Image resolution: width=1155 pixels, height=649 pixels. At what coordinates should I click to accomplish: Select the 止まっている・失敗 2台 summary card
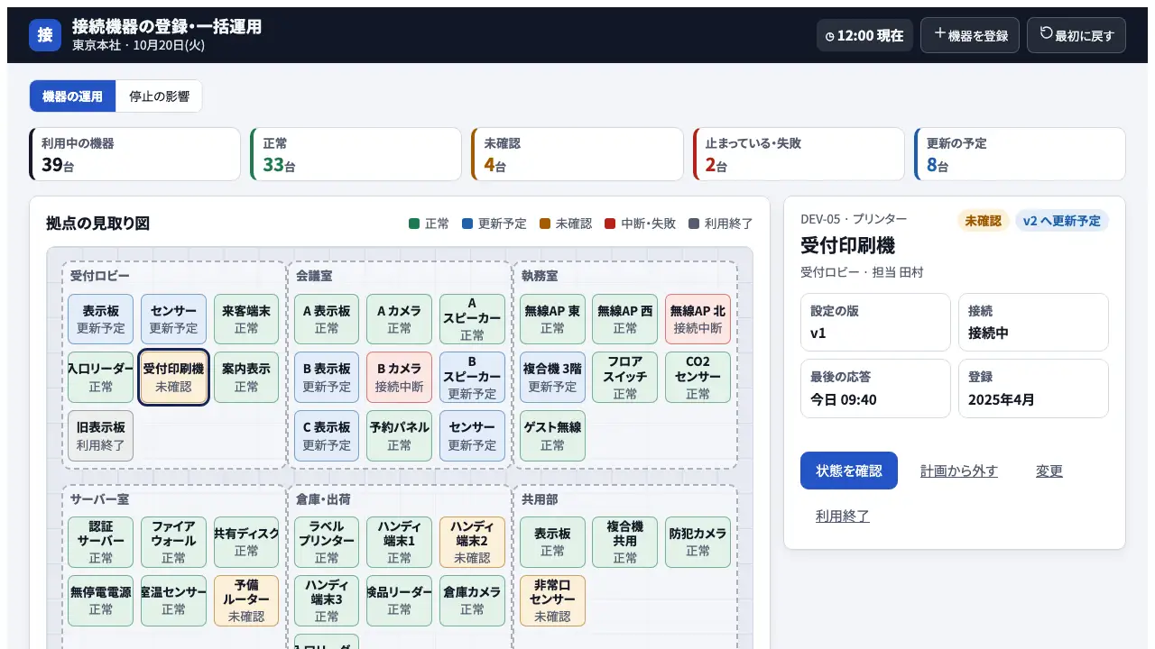pyautogui.click(x=799, y=154)
